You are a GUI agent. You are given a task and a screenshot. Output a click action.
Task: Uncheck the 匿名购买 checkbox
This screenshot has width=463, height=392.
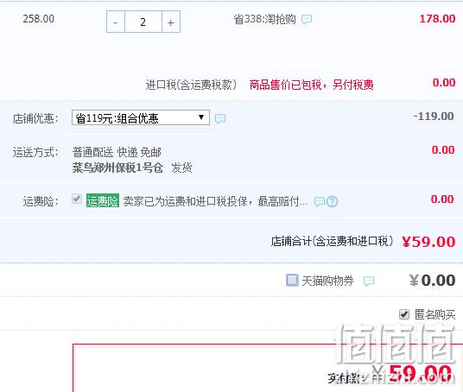pyautogui.click(x=404, y=314)
